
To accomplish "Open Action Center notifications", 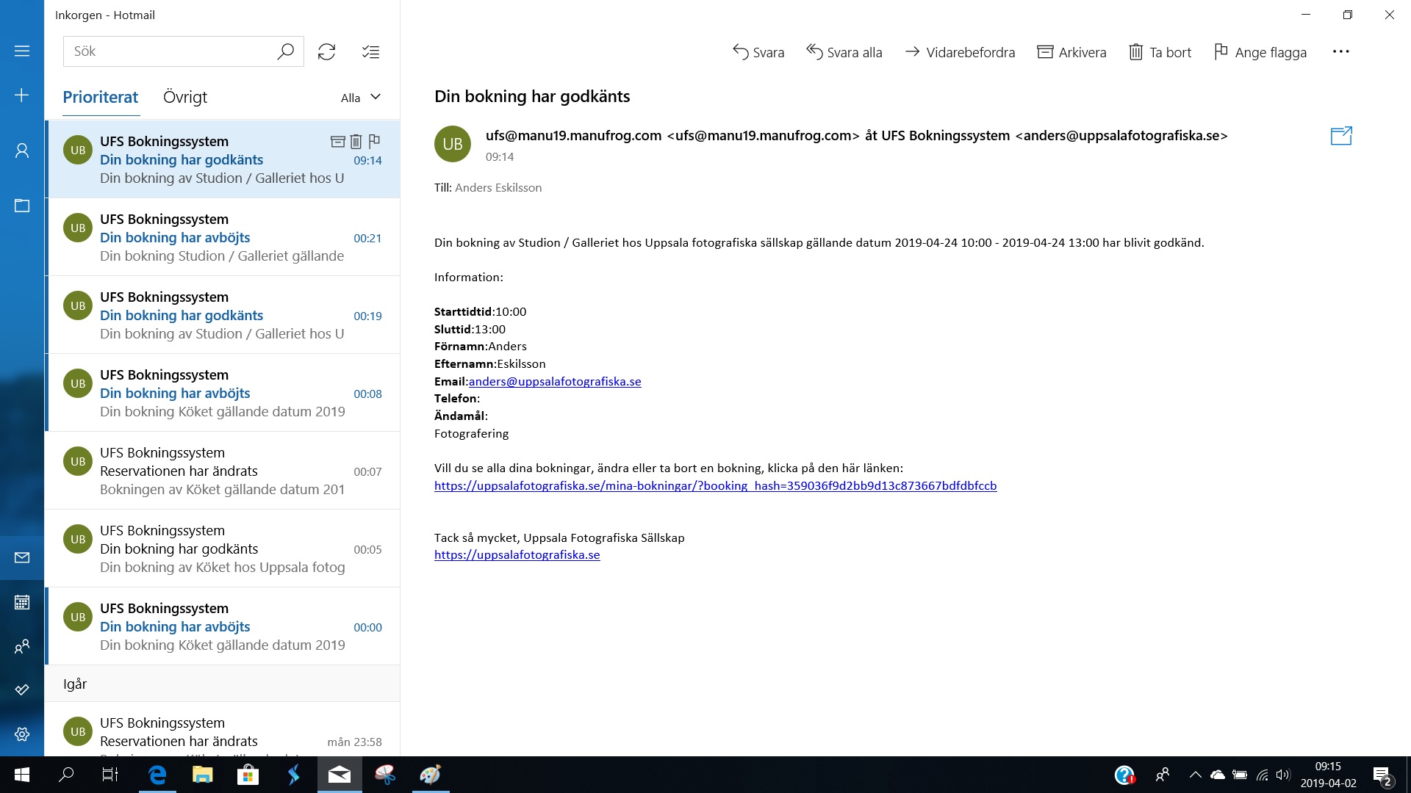I will pos(1382,775).
